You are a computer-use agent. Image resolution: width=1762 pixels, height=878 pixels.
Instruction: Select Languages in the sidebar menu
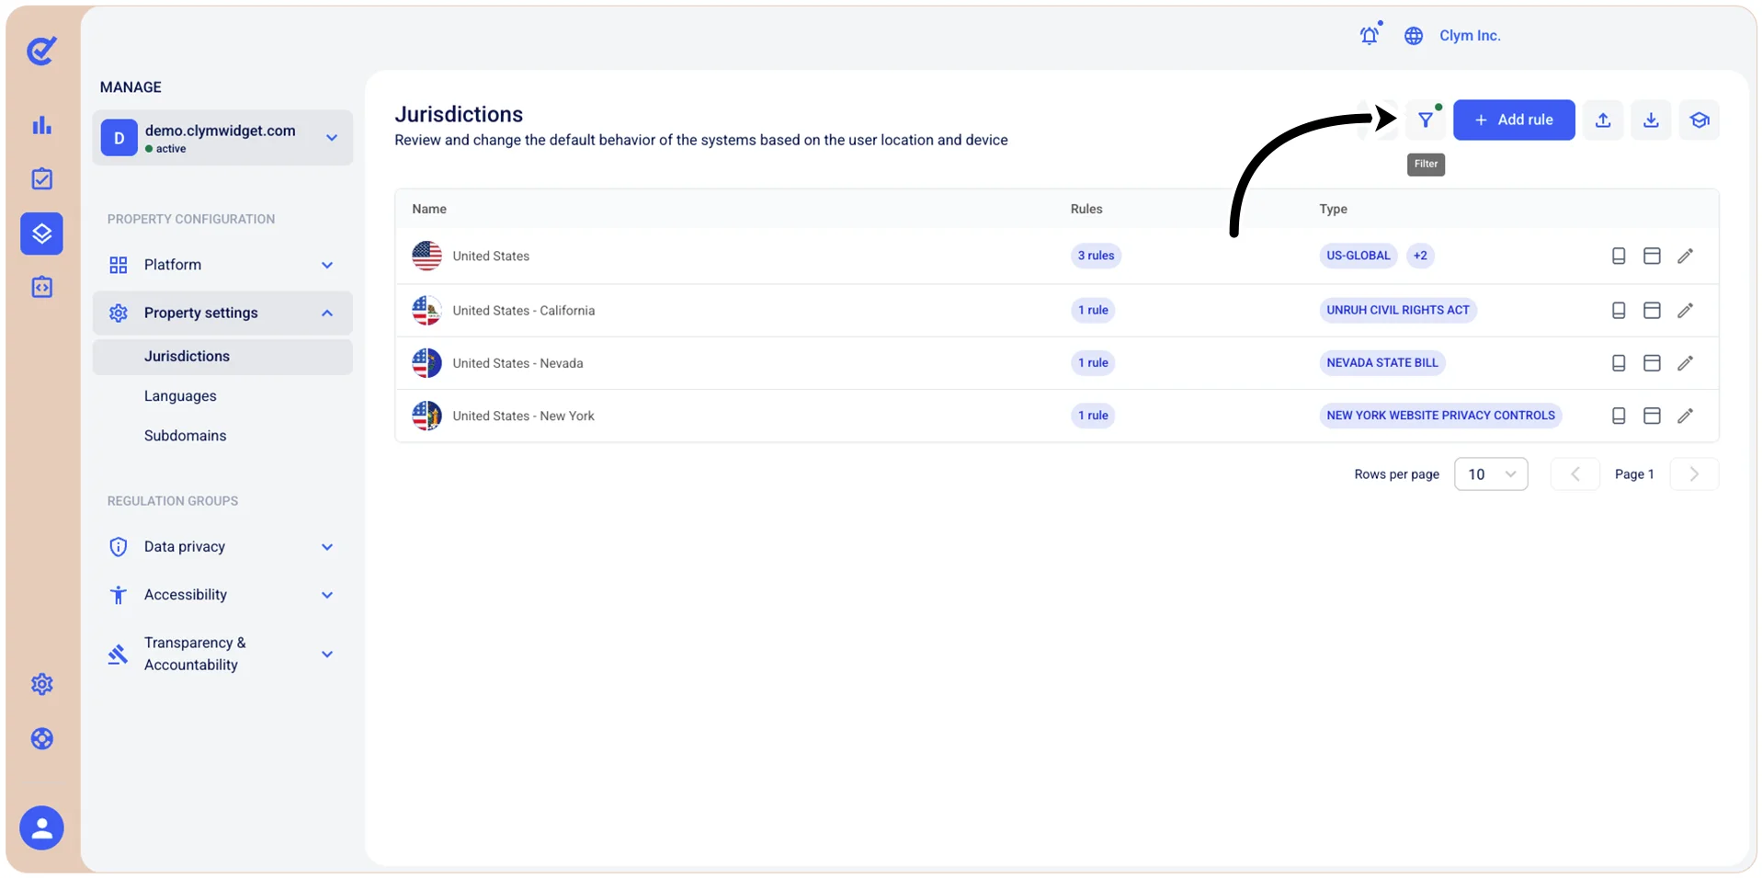(x=180, y=396)
